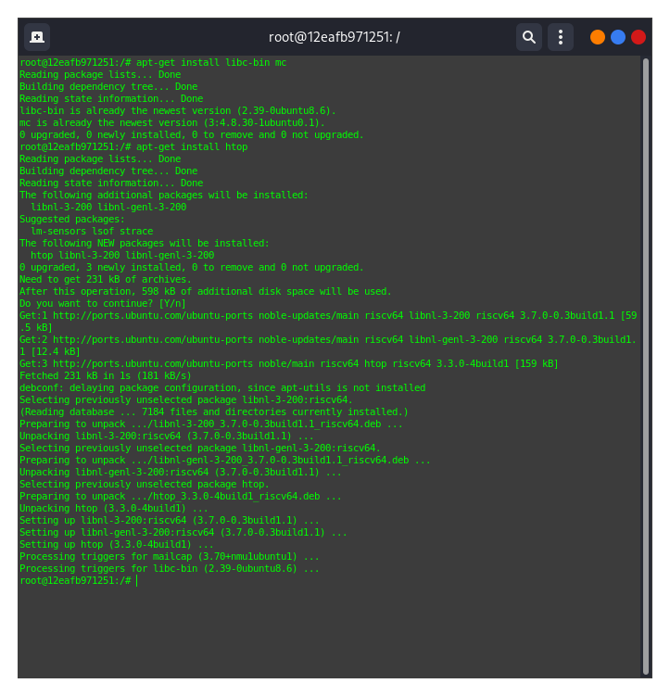Open the three-dot main menu
670x696 pixels.
[560, 37]
